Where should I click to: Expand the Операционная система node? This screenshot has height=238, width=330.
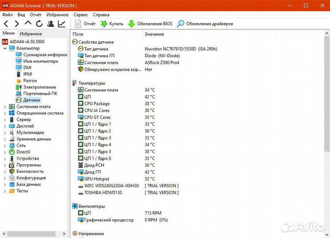[x=5, y=113]
